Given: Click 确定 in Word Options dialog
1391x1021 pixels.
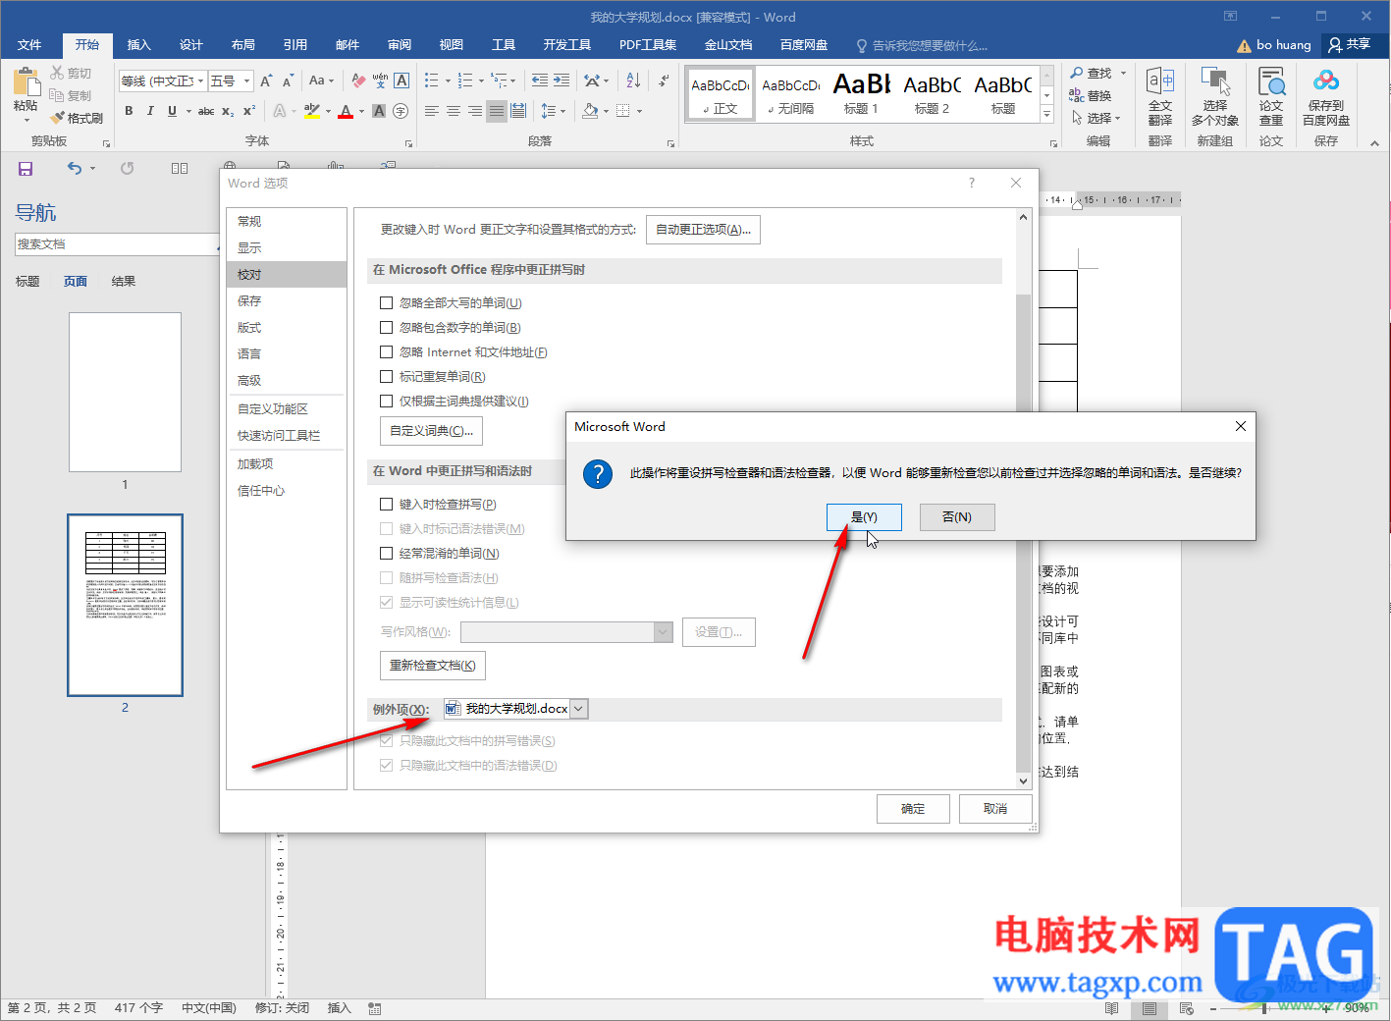Looking at the screenshot, I should (x=913, y=809).
